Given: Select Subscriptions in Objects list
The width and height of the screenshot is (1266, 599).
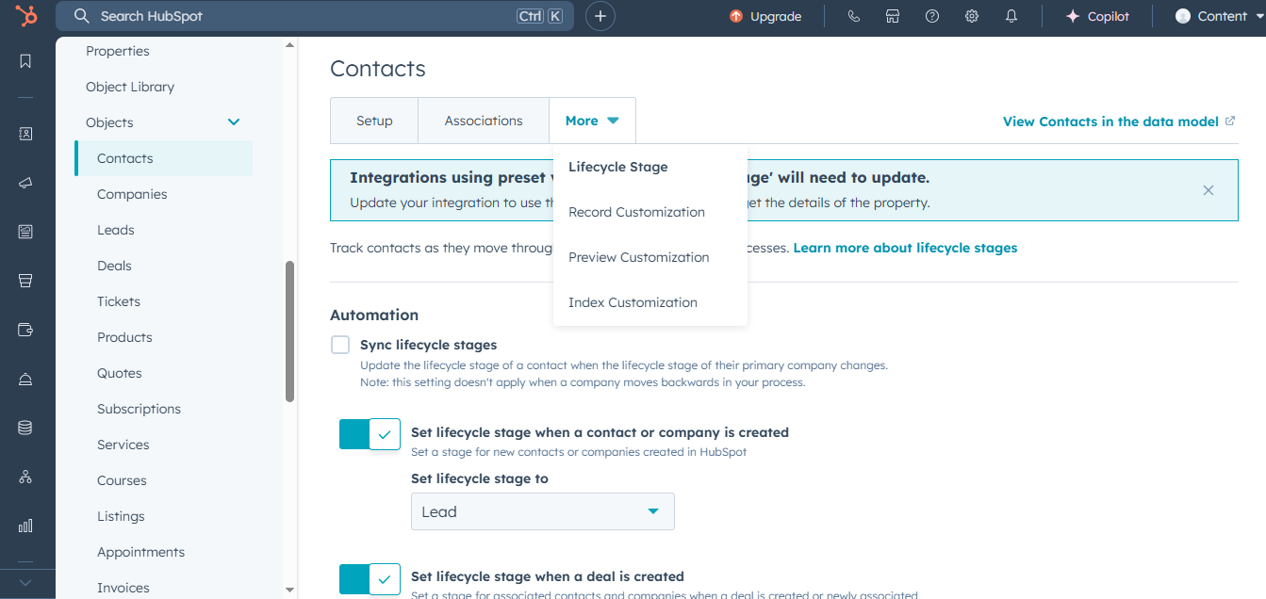Looking at the screenshot, I should pos(139,409).
